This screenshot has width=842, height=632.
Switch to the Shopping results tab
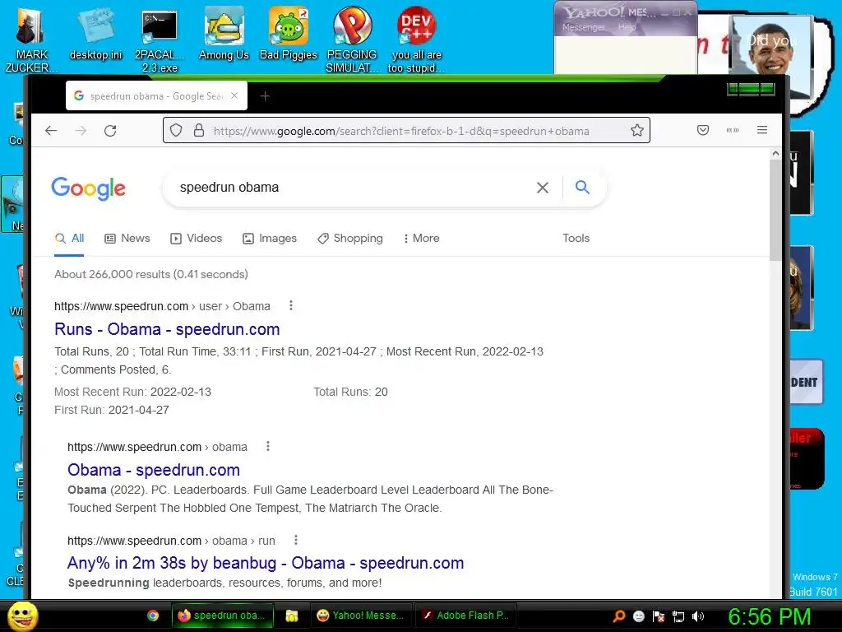tap(350, 238)
